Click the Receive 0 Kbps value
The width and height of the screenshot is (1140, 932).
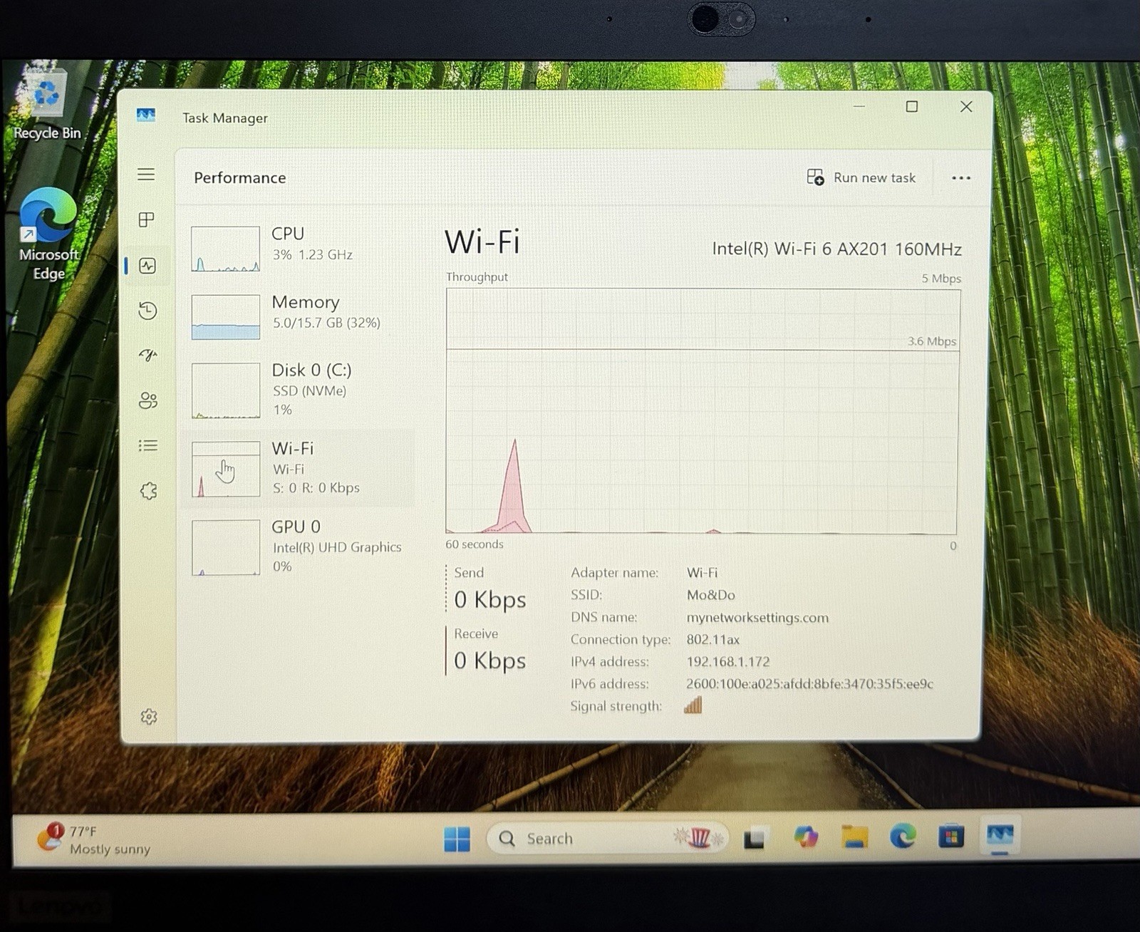tap(490, 661)
